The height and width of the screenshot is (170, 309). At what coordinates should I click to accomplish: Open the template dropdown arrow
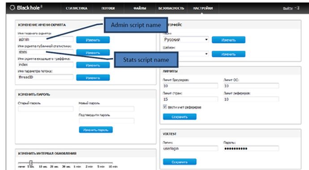(206, 54)
